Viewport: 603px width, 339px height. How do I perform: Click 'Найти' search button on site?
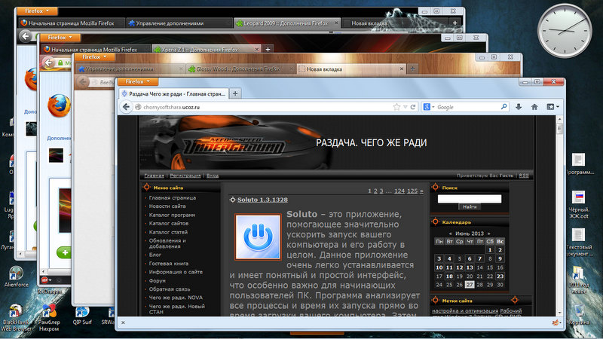coord(470,206)
